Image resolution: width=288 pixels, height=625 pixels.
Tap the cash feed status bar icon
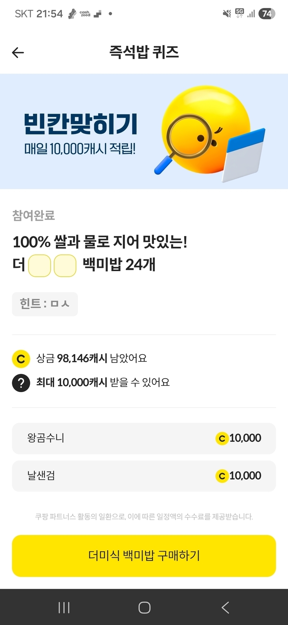pyautogui.click(x=85, y=14)
